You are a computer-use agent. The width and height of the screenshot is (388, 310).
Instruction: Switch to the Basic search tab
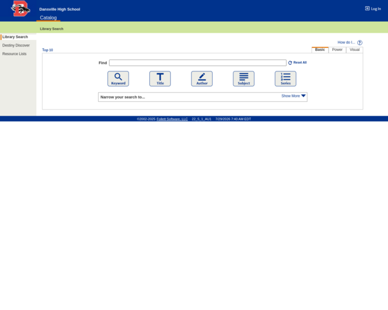[320, 50]
